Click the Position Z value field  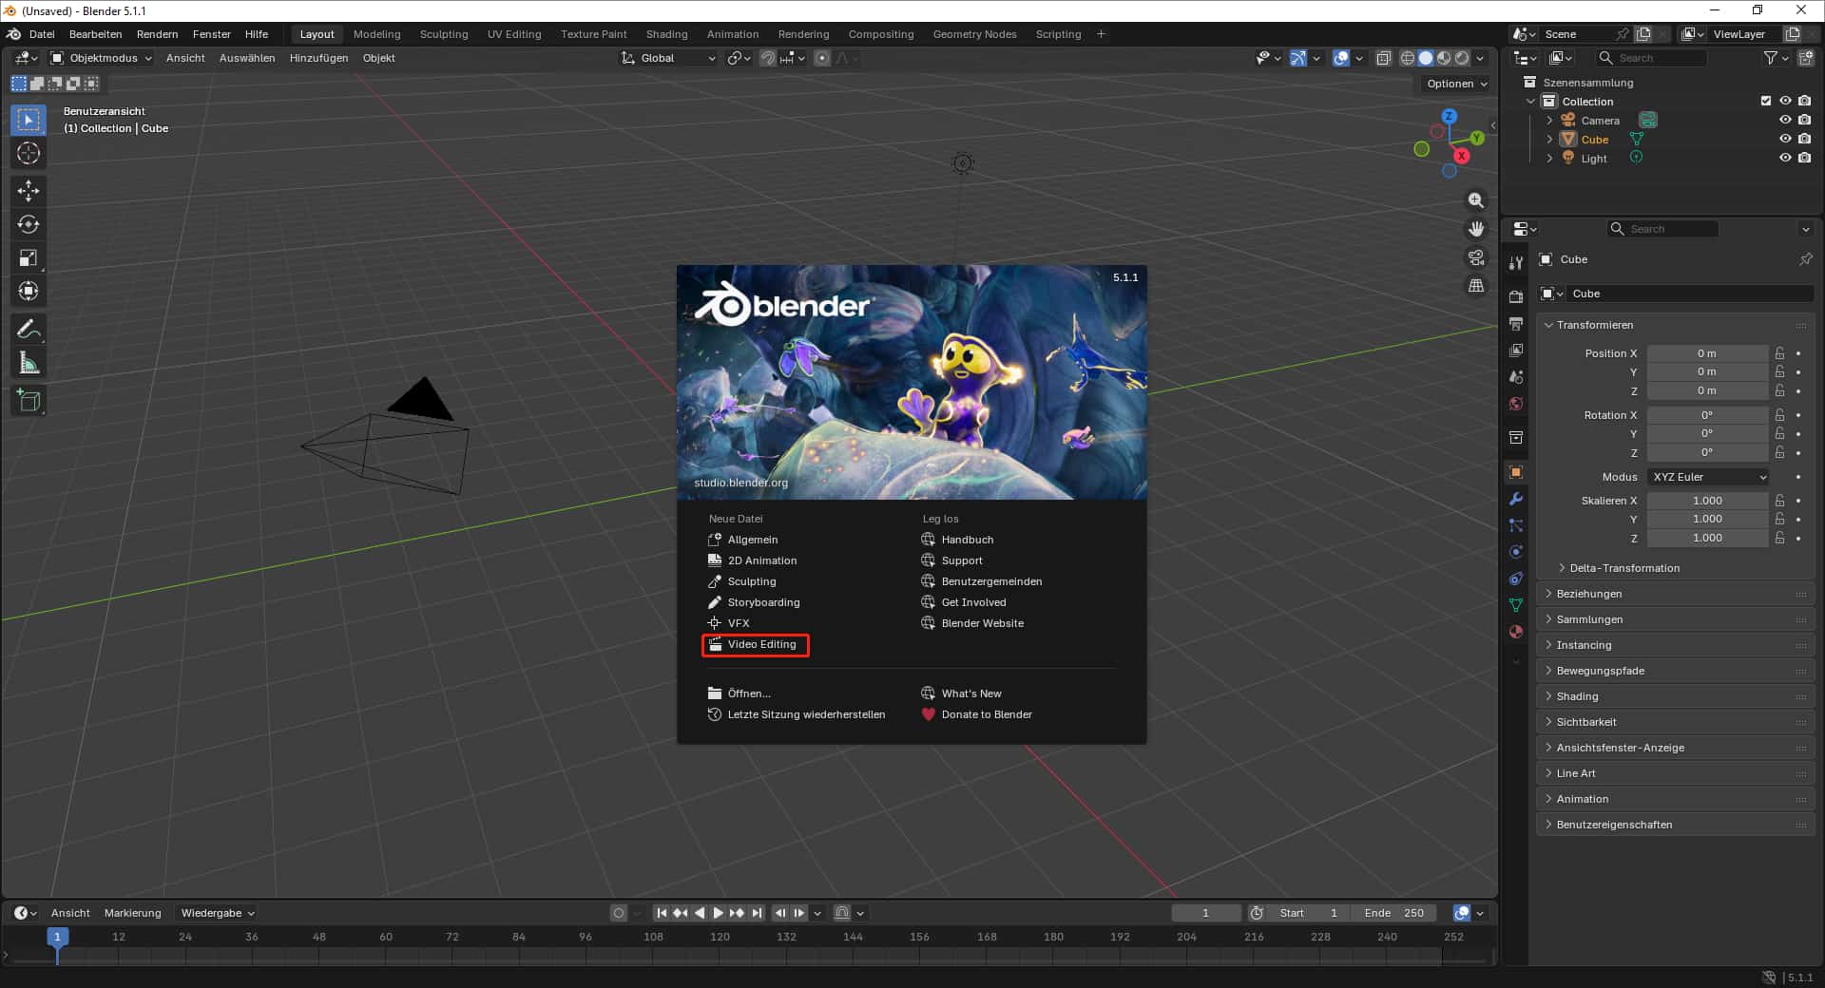tap(1707, 390)
